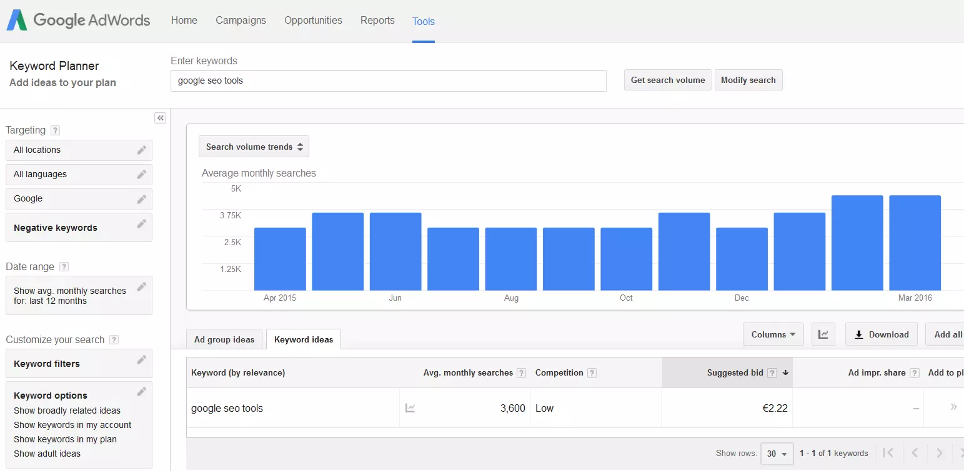The width and height of the screenshot is (964, 471).
Task: Sort by Ad impr. share column header
Action: (x=877, y=372)
